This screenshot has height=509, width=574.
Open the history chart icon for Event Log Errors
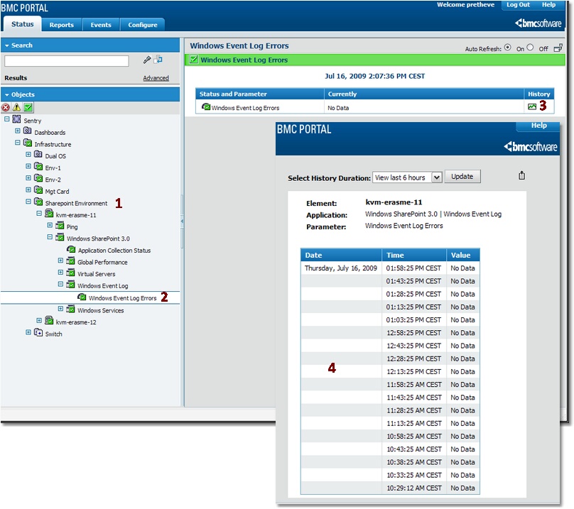coord(532,107)
